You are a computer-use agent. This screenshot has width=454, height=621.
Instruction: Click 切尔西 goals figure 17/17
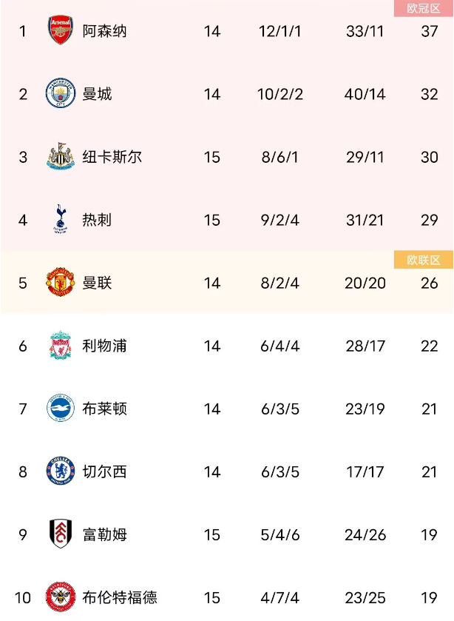pyautogui.click(x=365, y=472)
